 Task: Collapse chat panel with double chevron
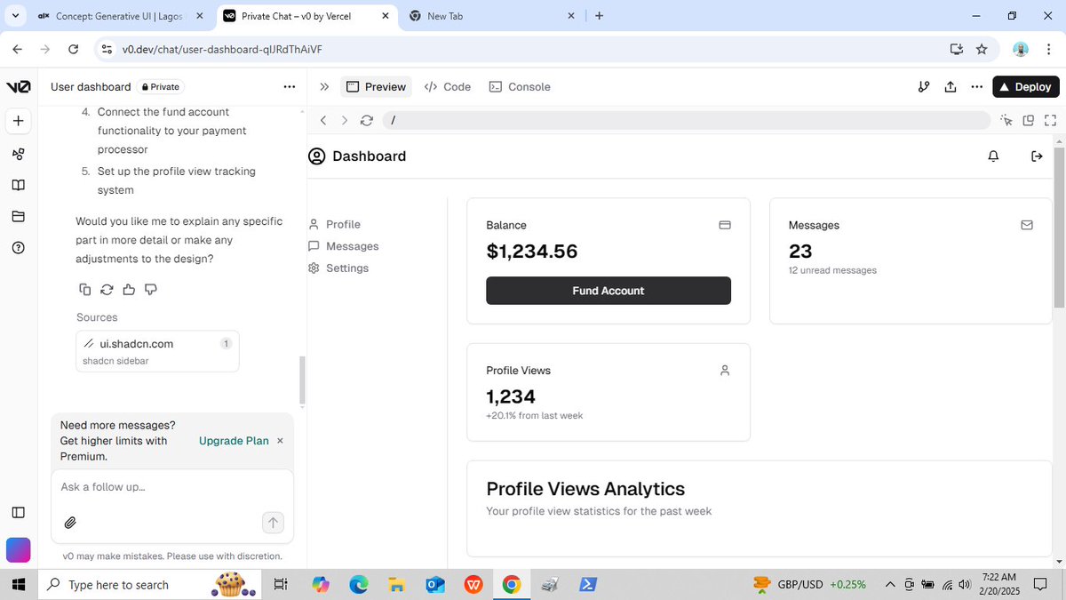pyautogui.click(x=324, y=87)
